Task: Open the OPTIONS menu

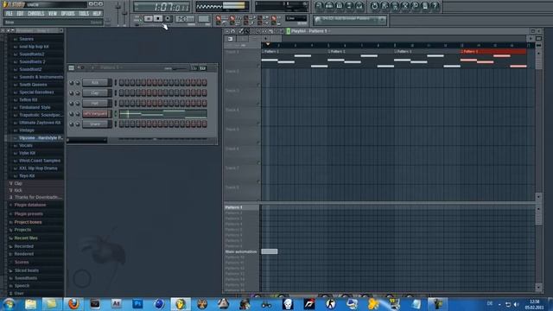Action: tap(67, 14)
